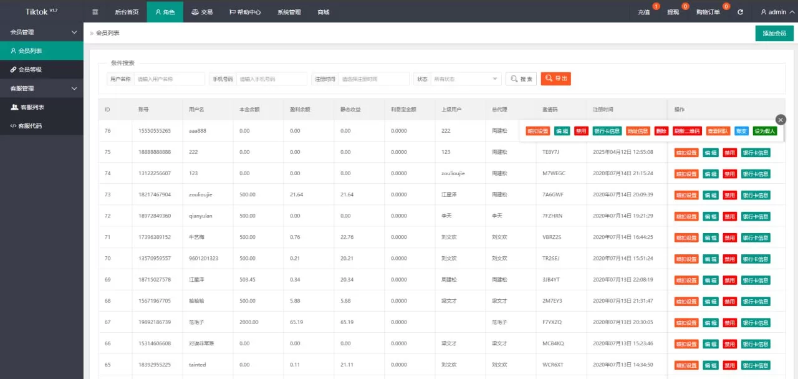Click the 提现 notification badge
This screenshot has height=379, width=798.
pos(685,7)
